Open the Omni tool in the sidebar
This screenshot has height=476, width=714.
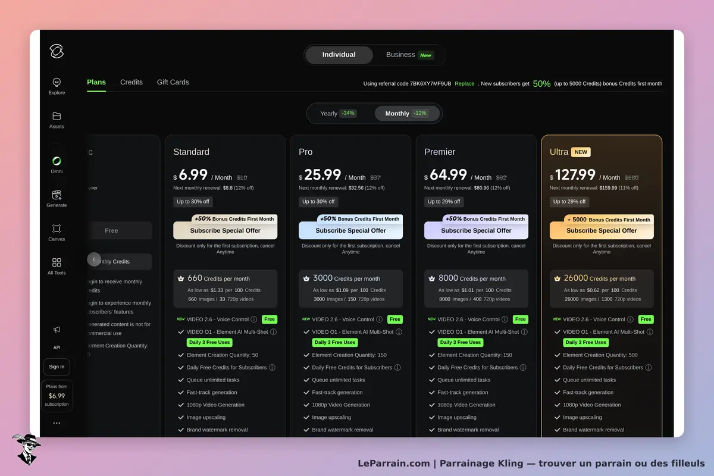click(57, 165)
